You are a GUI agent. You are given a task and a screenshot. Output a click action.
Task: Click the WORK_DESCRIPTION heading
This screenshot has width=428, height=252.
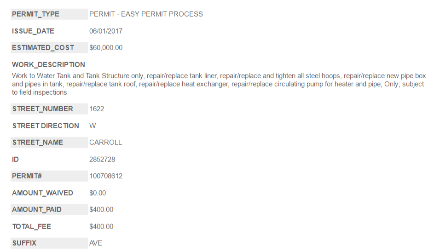click(48, 65)
